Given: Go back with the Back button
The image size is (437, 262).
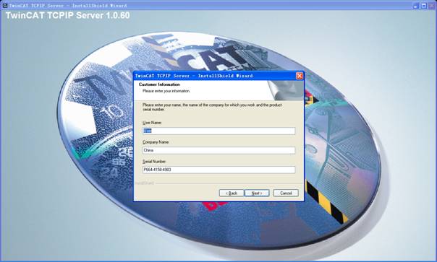Looking at the screenshot, I should (x=232, y=193).
